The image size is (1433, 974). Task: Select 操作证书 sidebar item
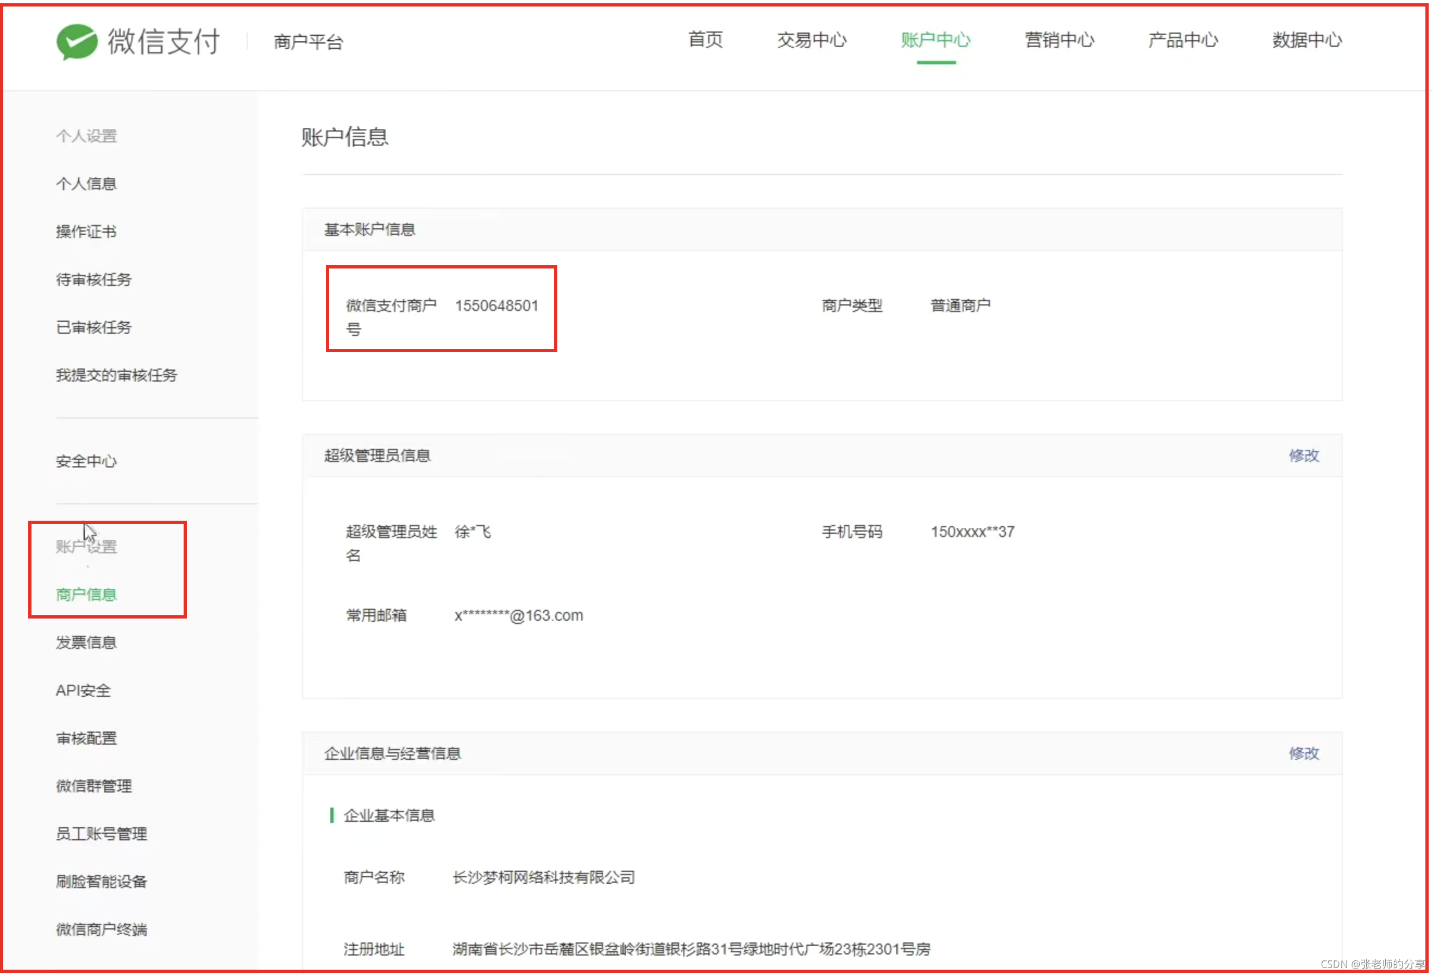coord(86,232)
